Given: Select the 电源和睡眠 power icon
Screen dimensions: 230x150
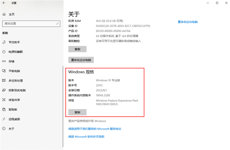Looking at the screenshot, I should click(4, 52).
